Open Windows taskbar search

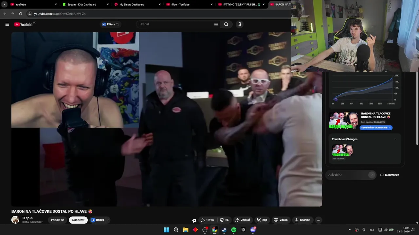coord(176,230)
